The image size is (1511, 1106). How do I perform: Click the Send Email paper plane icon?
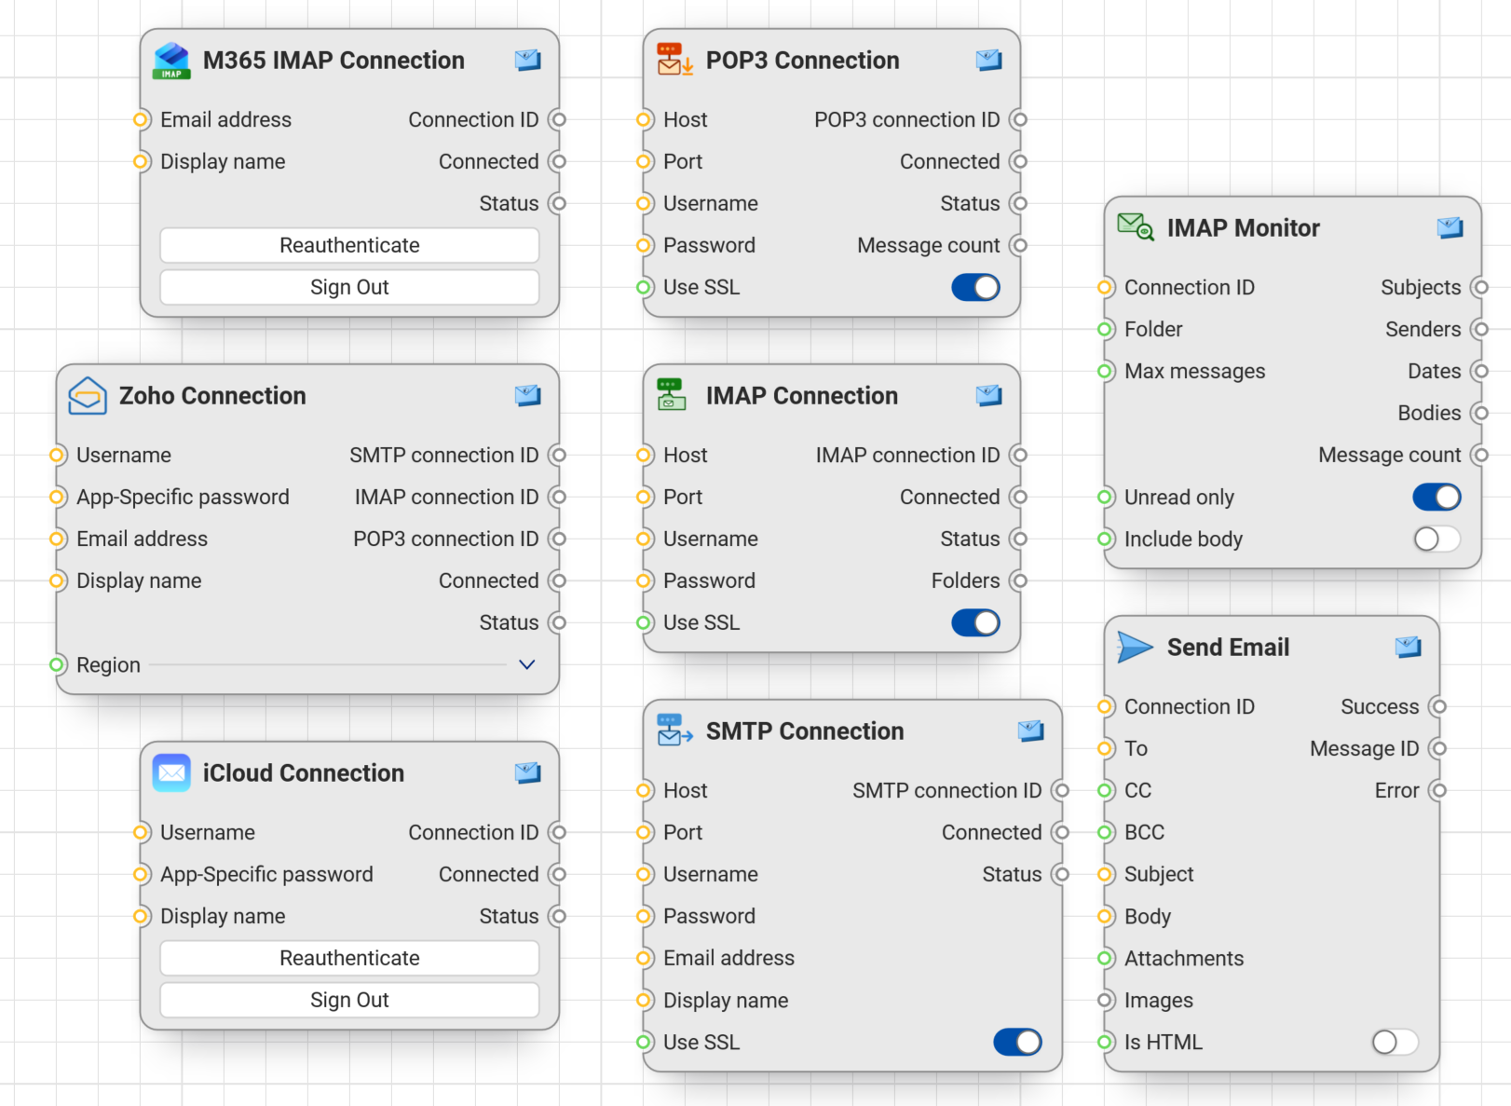point(1136,648)
